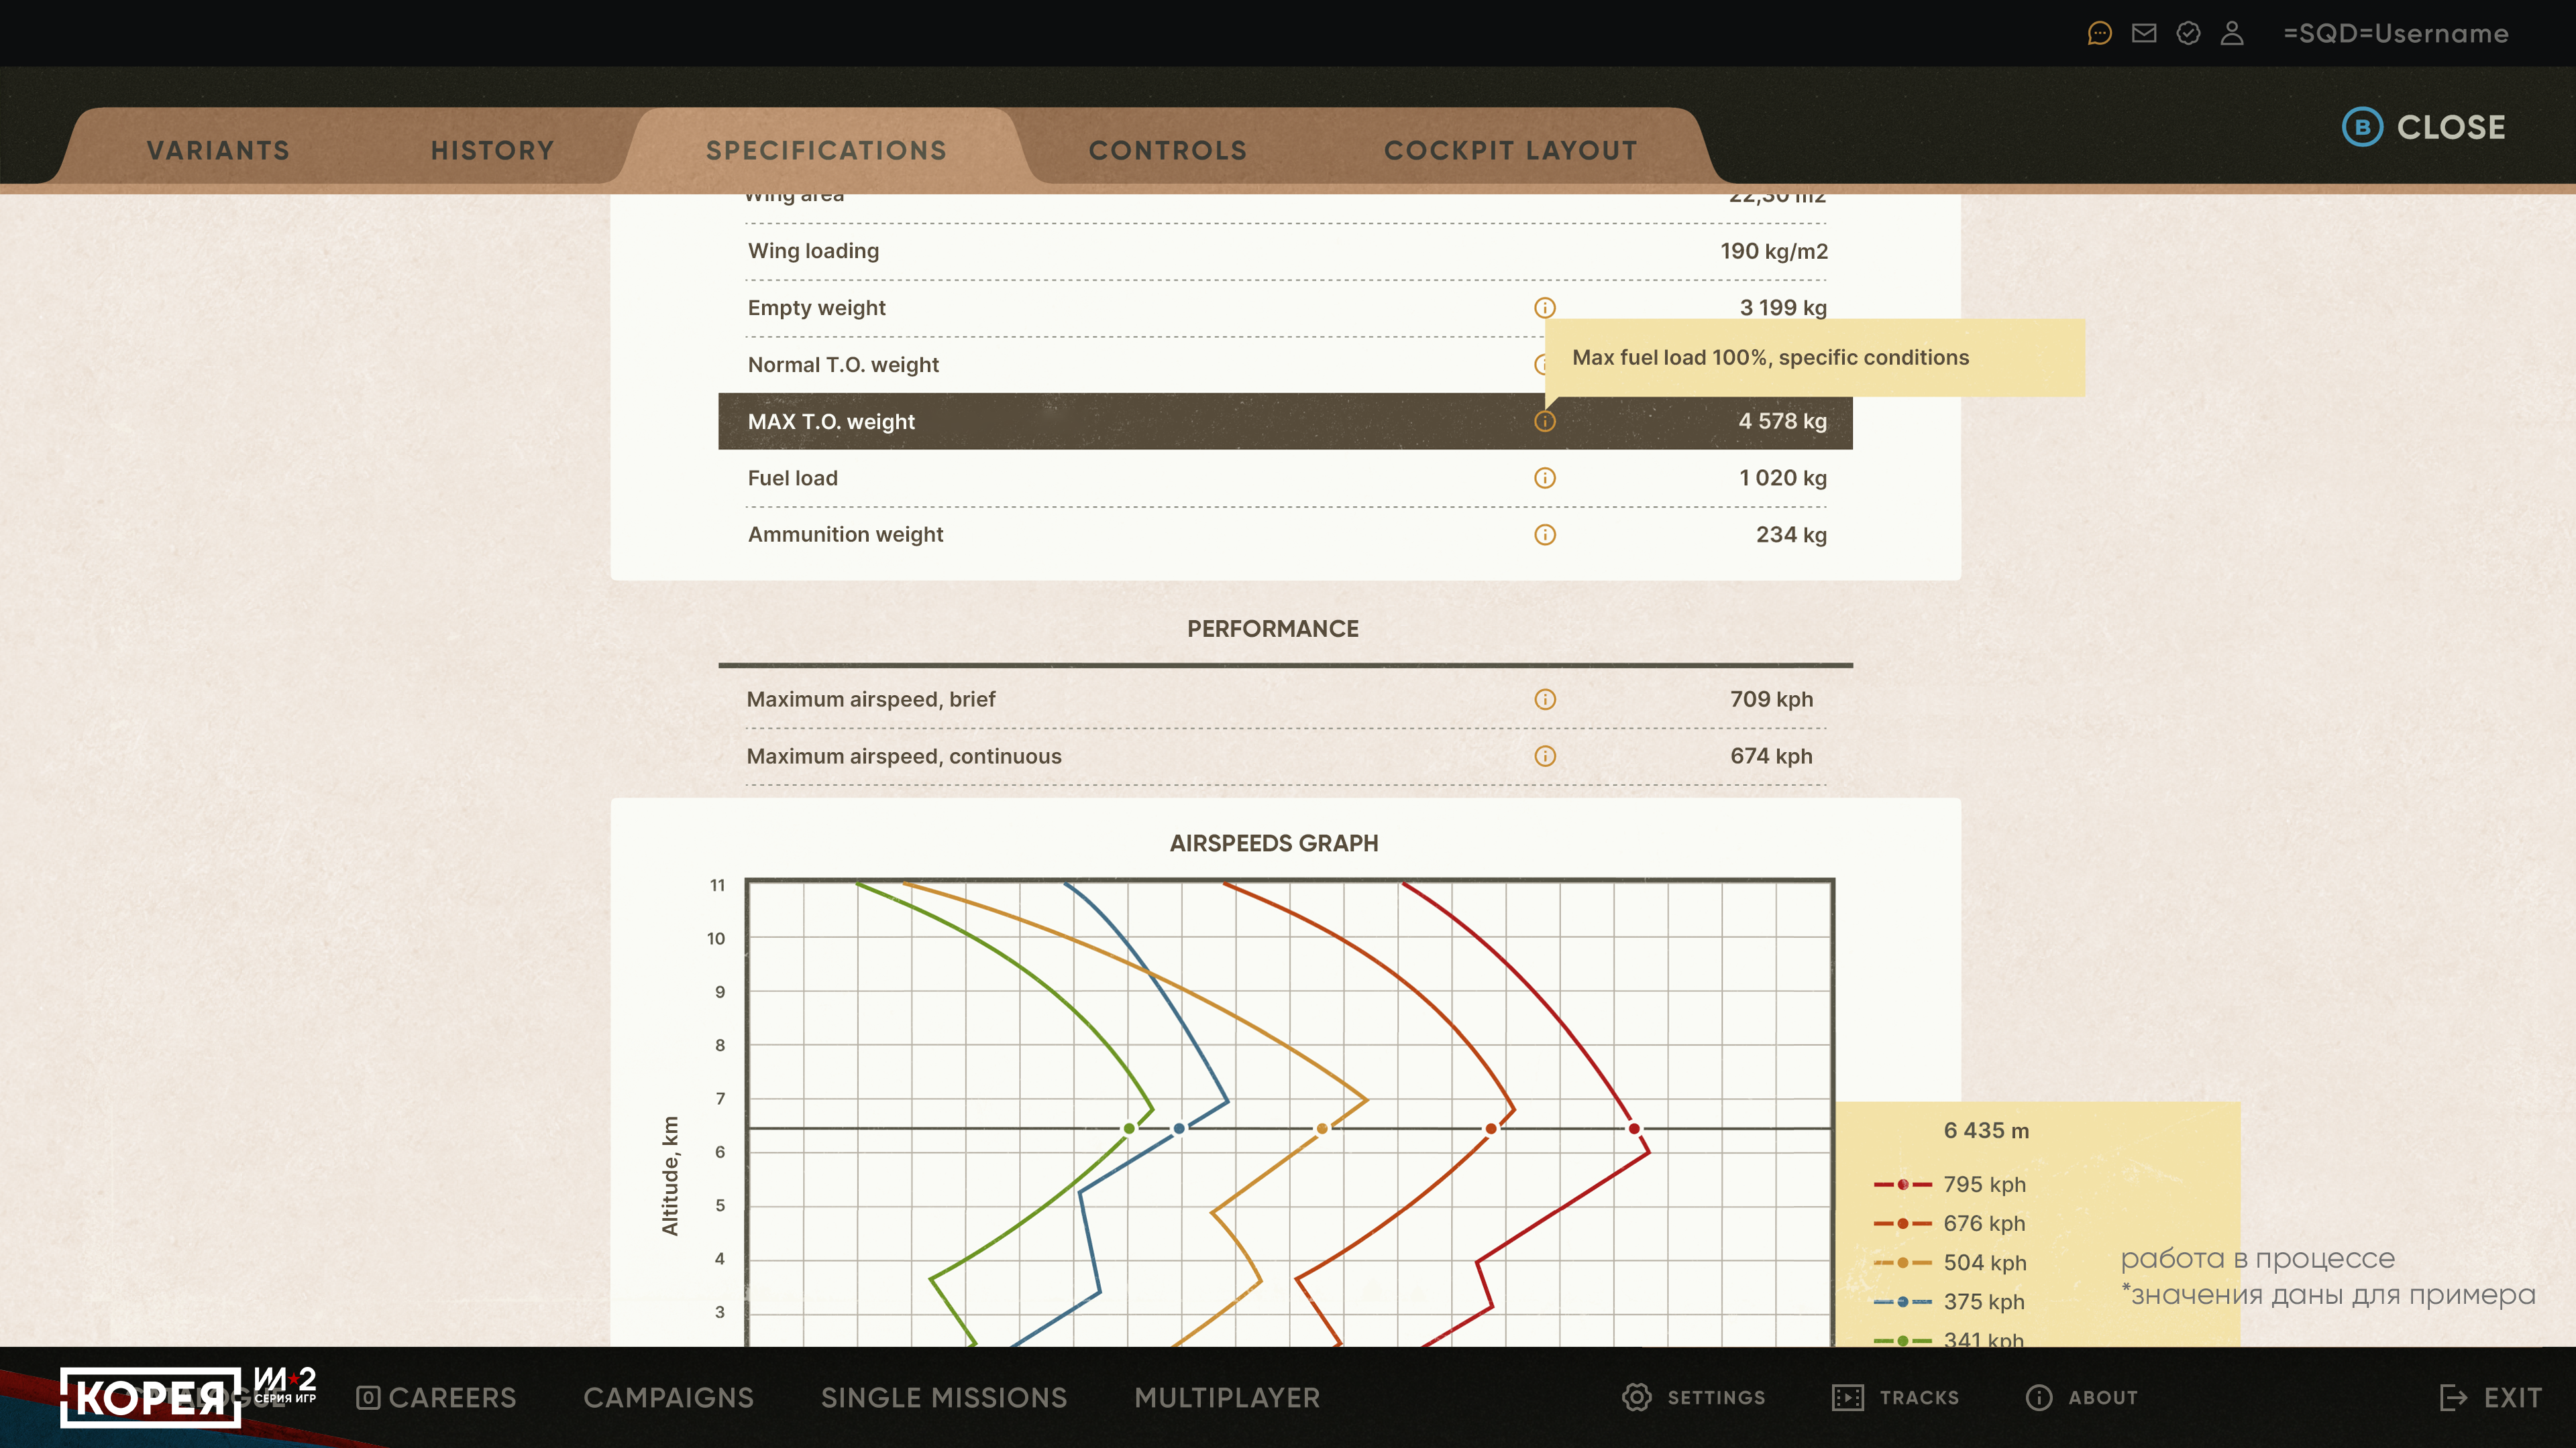This screenshot has width=2576, height=1448.
Task: Click the dark red marker on altitude line
Action: tap(1634, 1128)
